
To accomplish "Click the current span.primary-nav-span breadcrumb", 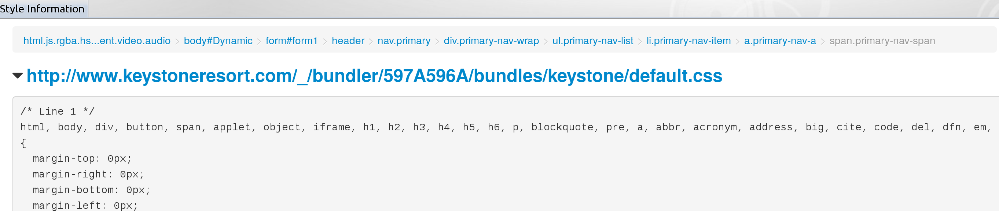I will (x=882, y=41).
